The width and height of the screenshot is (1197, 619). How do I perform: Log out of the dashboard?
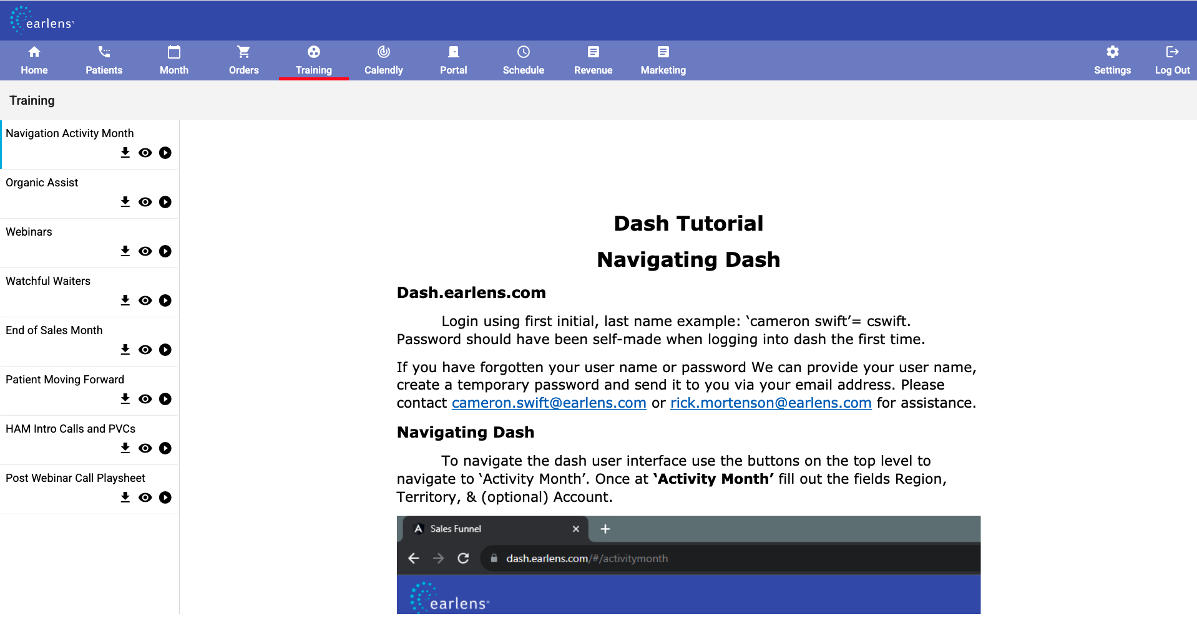tap(1172, 60)
